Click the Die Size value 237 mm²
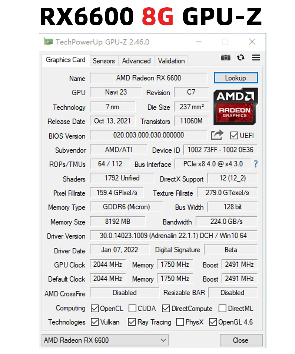This screenshot has width=295, height=354. pos(191,107)
